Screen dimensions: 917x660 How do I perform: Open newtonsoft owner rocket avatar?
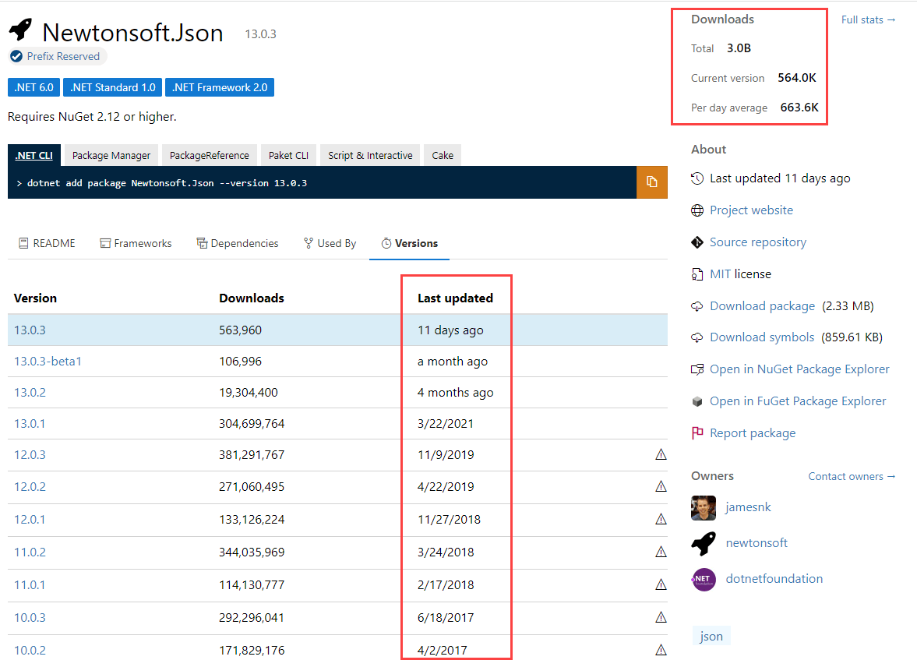(x=704, y=544)
